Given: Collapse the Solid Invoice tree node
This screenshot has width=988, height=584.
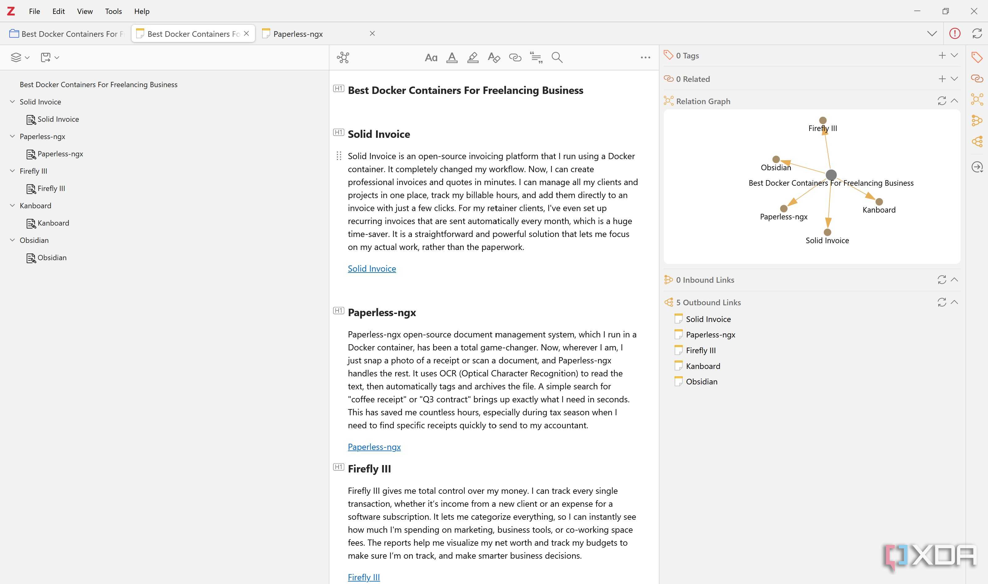Looking at the screenshot, I should (x=12, y=102).
